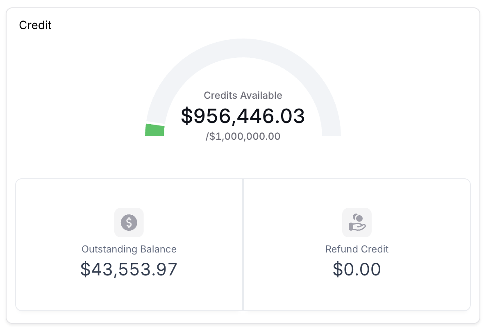Click the top of the gray gauge arc
This screenshot has width=486, height=332.
coord(243,48)
